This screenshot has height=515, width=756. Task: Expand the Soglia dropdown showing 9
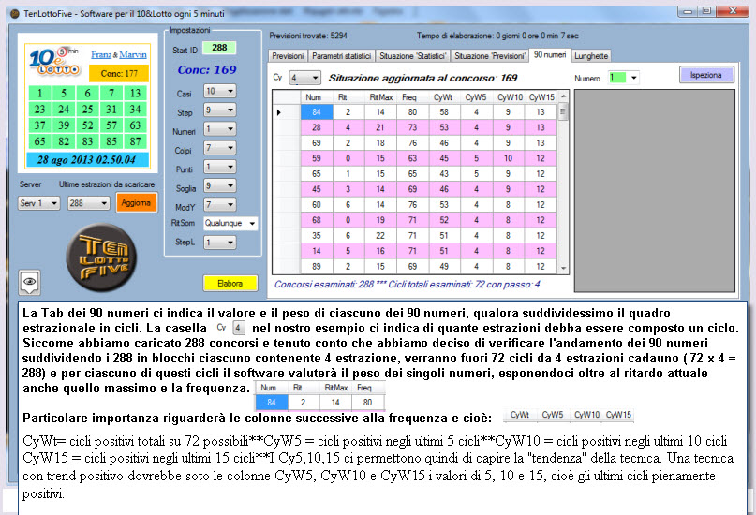click(220, 185)
